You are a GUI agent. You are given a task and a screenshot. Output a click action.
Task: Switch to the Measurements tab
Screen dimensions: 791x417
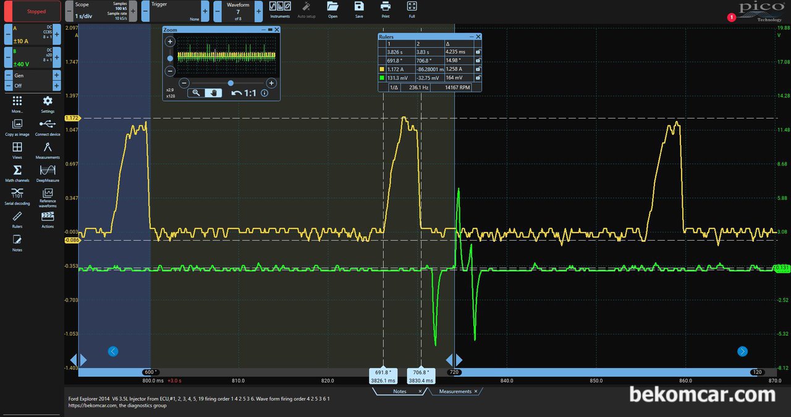[x=455, y=392]
